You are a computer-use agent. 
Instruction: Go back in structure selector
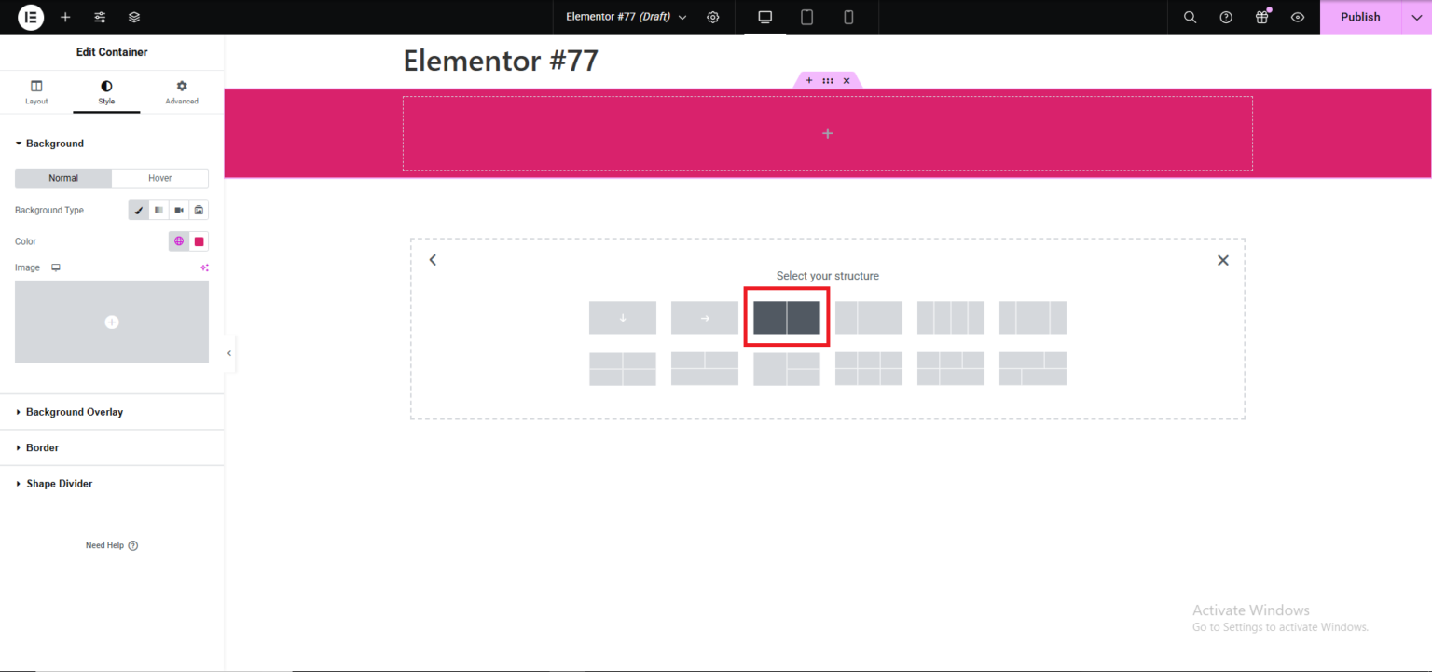pos(433,260)
